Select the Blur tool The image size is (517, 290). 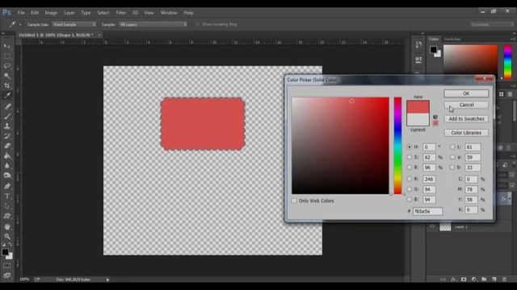[7, 166]
